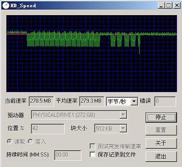This screenshot has width=182, height=167.
Task: Enable 保存记录到文件 checkbox
Action: click(x=92, y=155)
